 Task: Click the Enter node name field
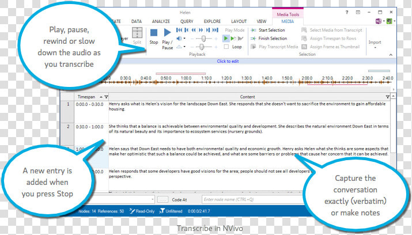point(252,199)
